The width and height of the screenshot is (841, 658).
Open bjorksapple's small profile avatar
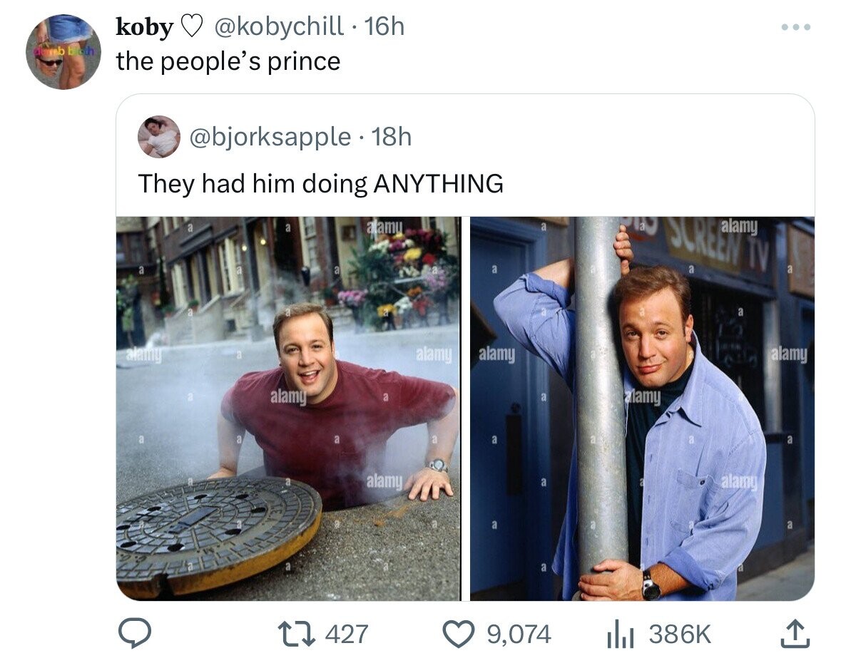coord(159,137)
